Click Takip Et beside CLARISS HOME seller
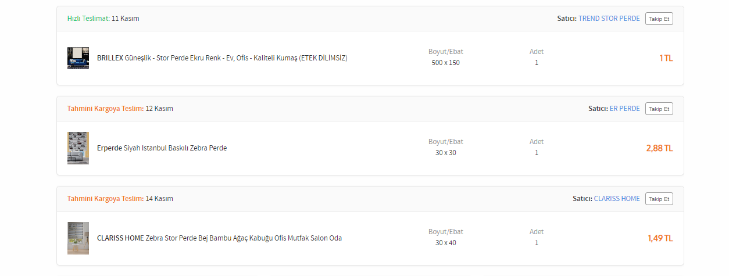Screen dimensions: 729x276 point(659,199)
